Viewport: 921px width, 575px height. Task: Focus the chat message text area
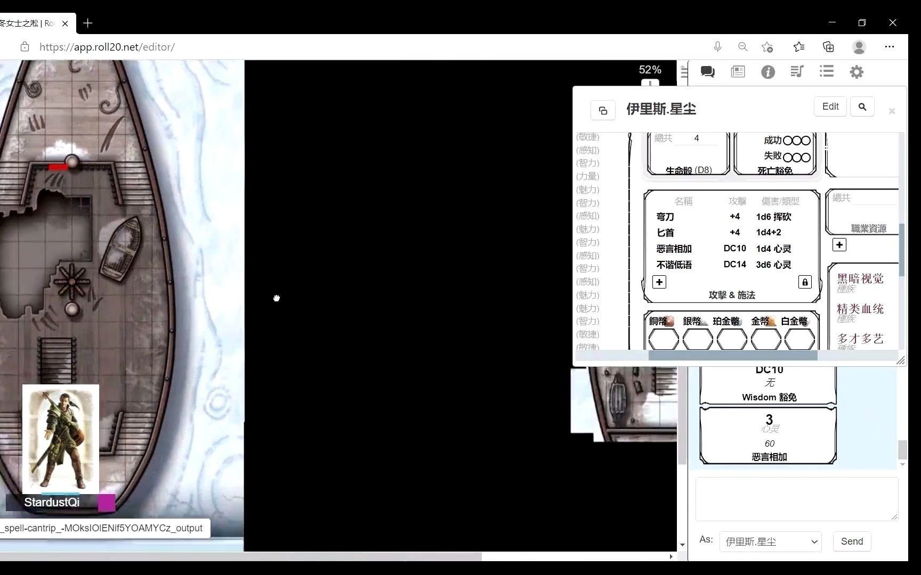797,499
